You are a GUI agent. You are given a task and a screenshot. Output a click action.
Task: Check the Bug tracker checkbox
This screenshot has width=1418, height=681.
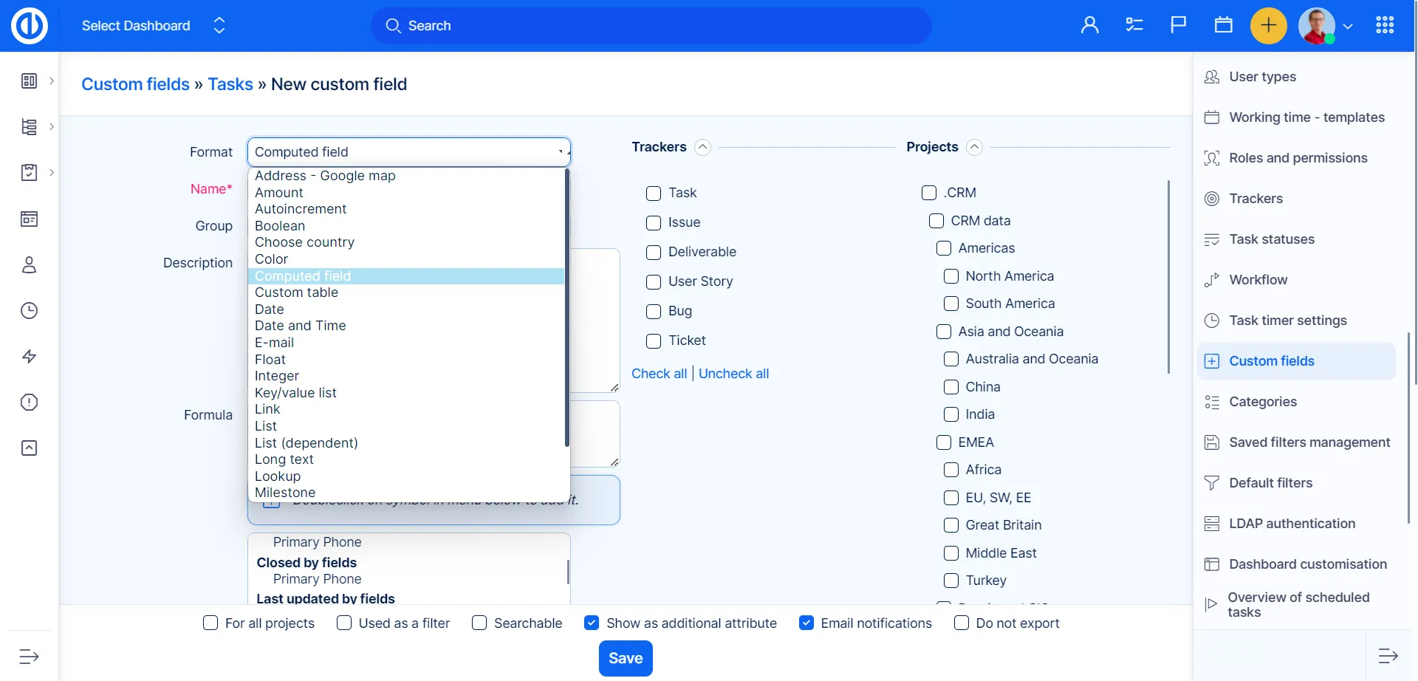click(x=654, y=312)
